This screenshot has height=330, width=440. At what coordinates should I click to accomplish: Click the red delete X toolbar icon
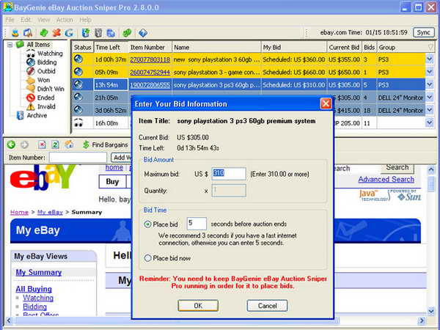[x=55, y=33]
